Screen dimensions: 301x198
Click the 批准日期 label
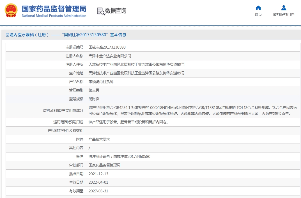click(76, 174)
